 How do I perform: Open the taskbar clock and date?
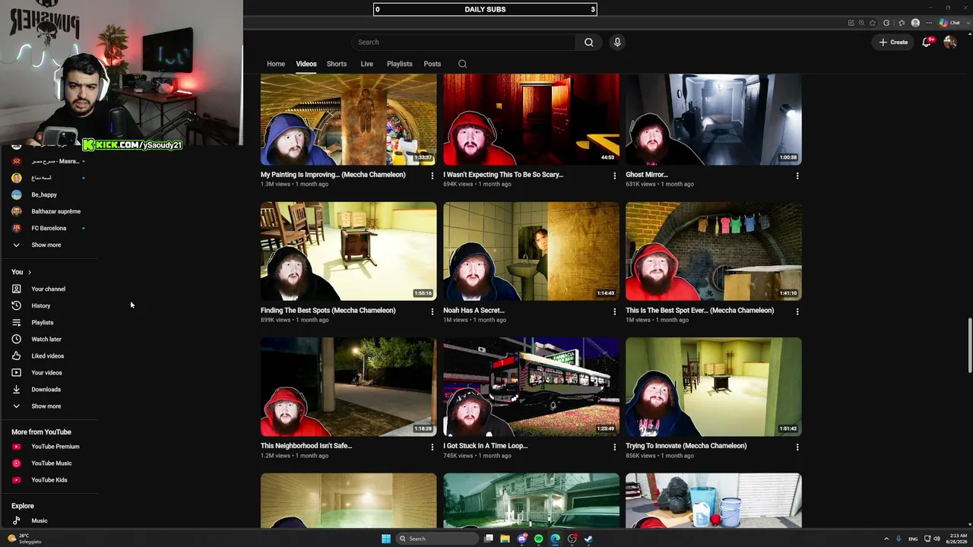957,539
